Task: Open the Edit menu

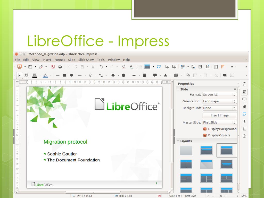Action: click(x=26, y=60)
